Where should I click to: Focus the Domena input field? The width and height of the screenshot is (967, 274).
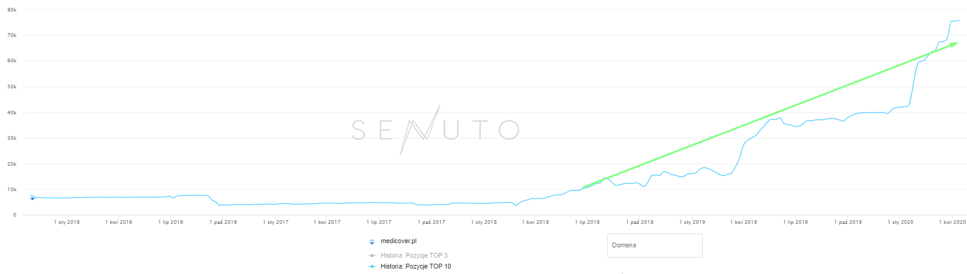654,246
